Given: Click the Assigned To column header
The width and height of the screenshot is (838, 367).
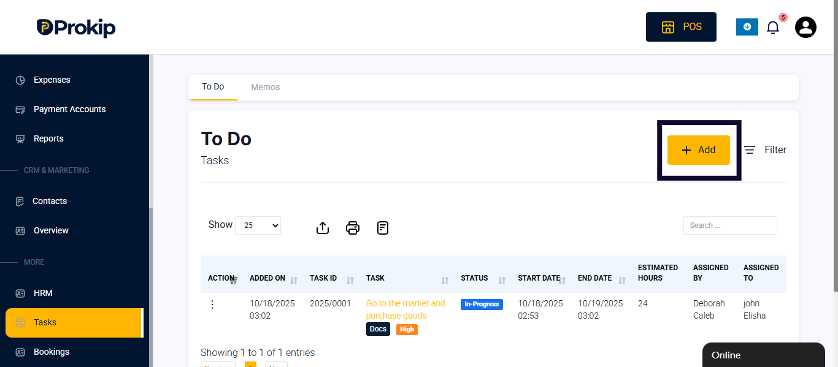Looking at the screenshot, I should point(761,273).
